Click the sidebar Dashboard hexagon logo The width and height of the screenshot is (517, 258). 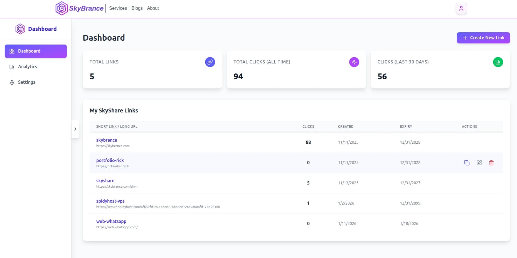point(20,29)
